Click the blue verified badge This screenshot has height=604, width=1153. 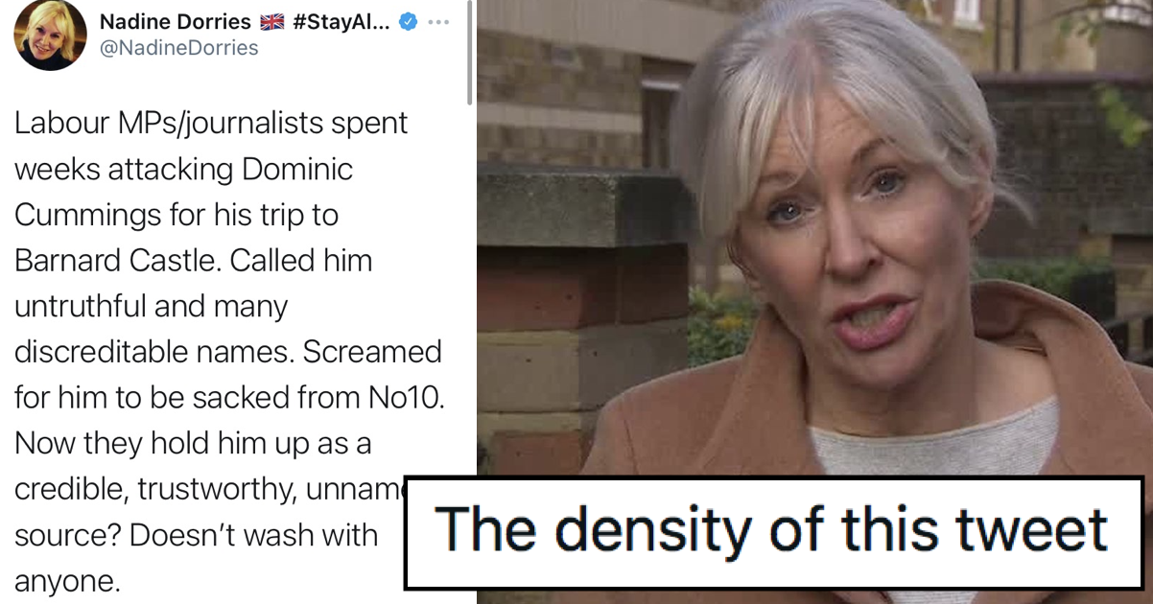tap(408, 22)
